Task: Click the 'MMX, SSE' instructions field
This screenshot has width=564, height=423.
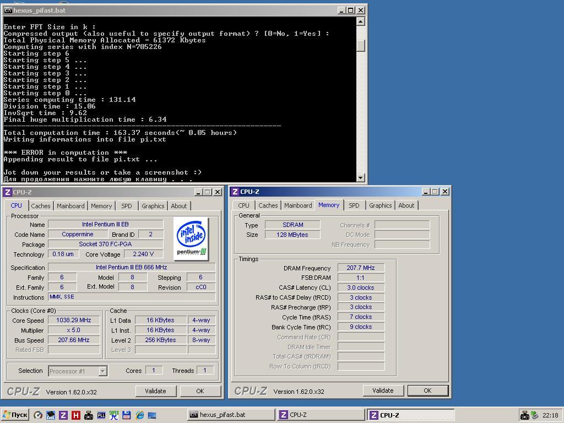Action: point(132,297)
